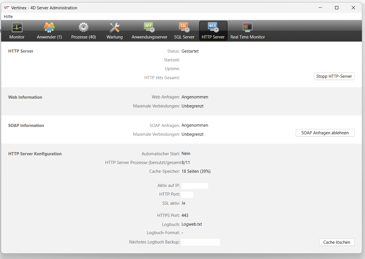Image resolution: width=365 pixels, height=259 pixels.
Task: Click the Logweb.txt logbook value
Action: click(192, 224)
